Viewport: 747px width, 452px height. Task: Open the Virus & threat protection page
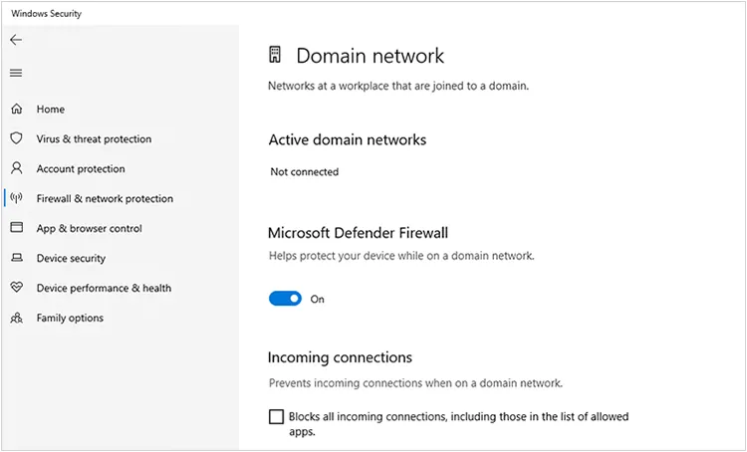coord(94,139)
